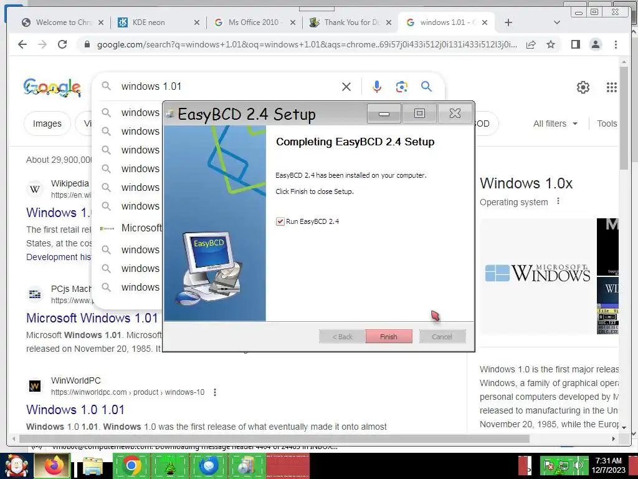Open the Google apps grid
This screenshot has height=479, width=638.
pyautogui.click(x=612, y=87)
